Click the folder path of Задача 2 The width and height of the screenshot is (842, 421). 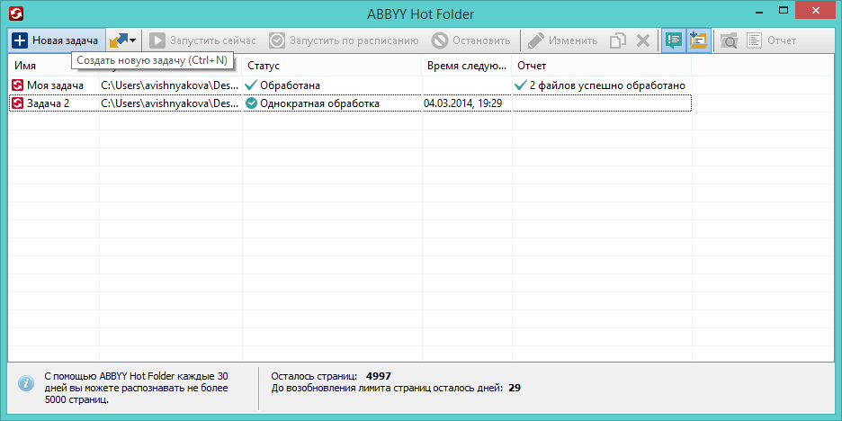coord(170,103)
